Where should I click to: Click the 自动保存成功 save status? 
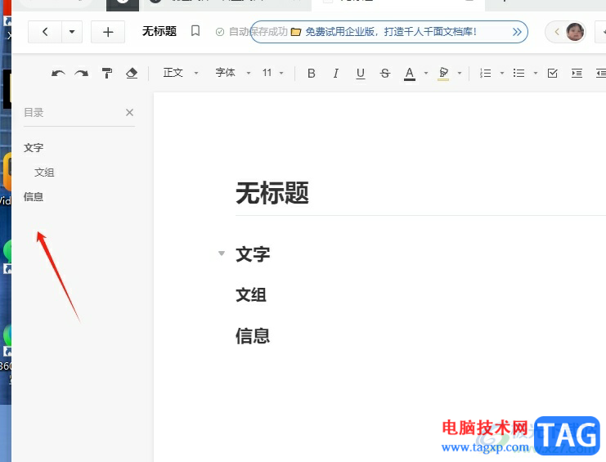[252, 32]
